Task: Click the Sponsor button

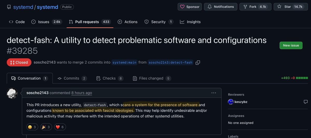Action: (x=190, y=7)
